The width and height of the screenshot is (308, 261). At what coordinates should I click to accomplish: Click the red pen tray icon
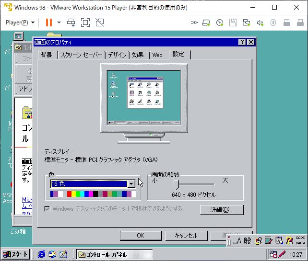(x=282, y=254)
